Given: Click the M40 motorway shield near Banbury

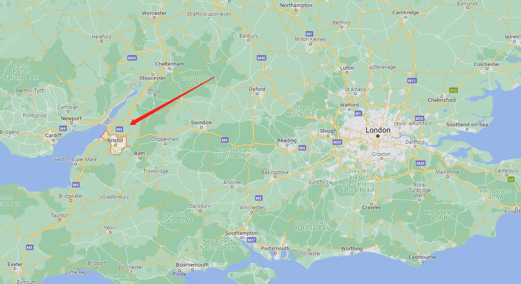Looking at the screenshot, I should click(261, 58).
